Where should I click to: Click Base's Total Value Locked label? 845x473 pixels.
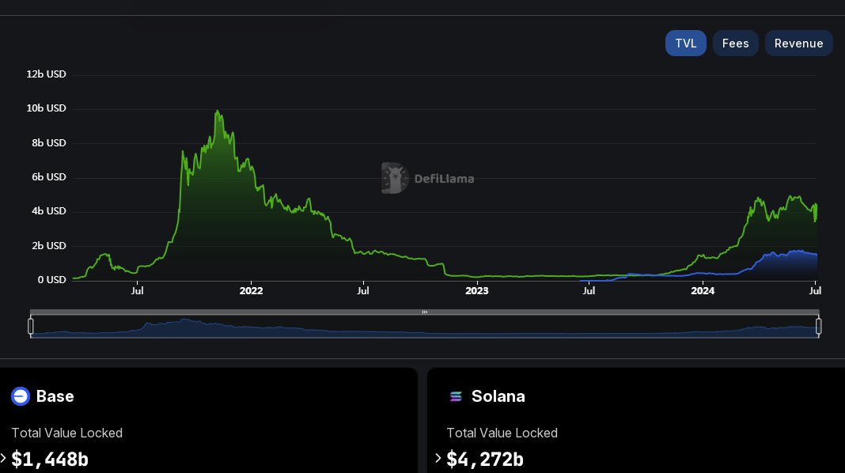66,433
